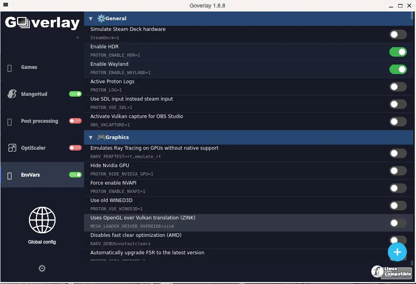Viewport: 416px width, 284px height.
Task: Click the OptiScaler upscale icon
Action: coord(12,148)
